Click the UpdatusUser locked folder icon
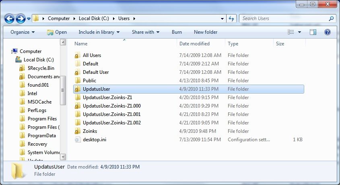 pos(77,89)
